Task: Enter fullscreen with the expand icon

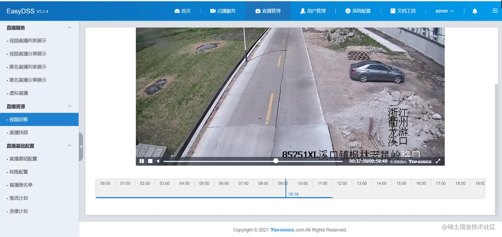Action: click(x=438, y=161)
